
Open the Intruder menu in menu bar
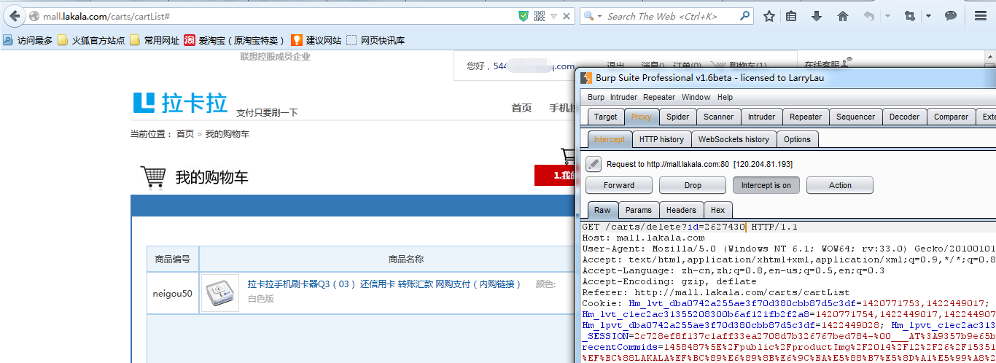tap(623, 97)
